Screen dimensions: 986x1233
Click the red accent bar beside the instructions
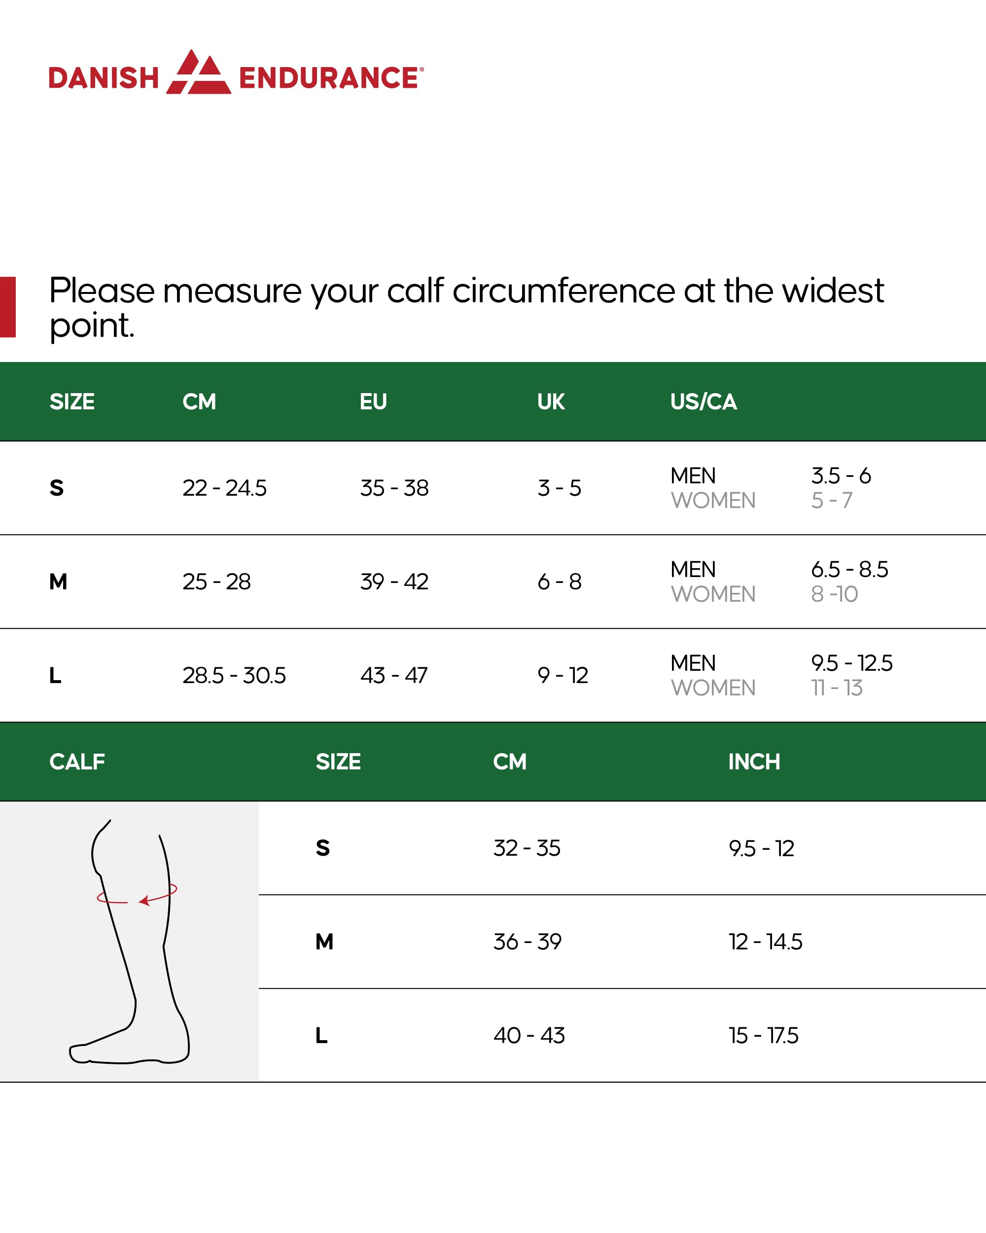pos(7,307)
